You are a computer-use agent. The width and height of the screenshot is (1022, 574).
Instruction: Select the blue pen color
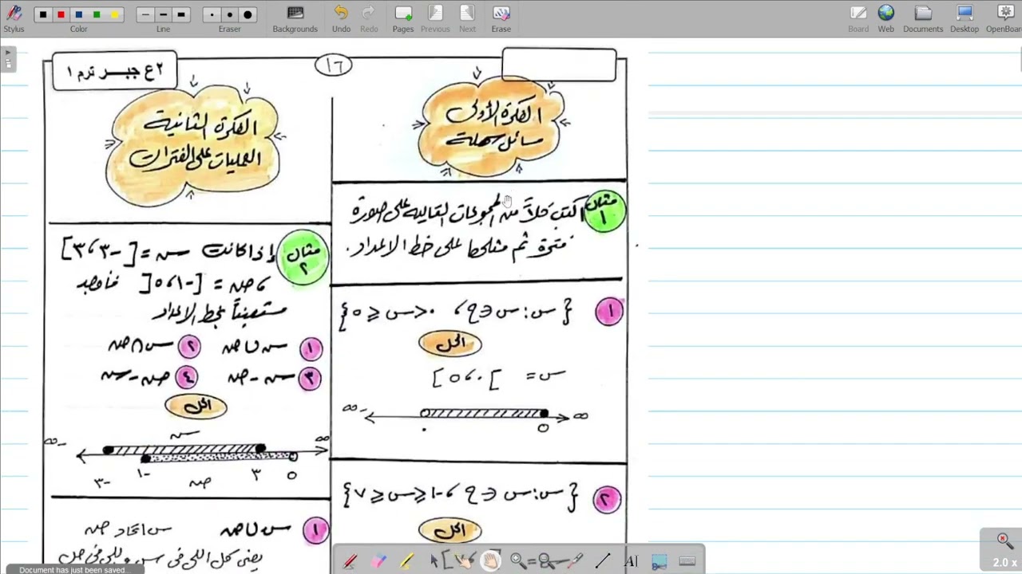coord(78,14)
